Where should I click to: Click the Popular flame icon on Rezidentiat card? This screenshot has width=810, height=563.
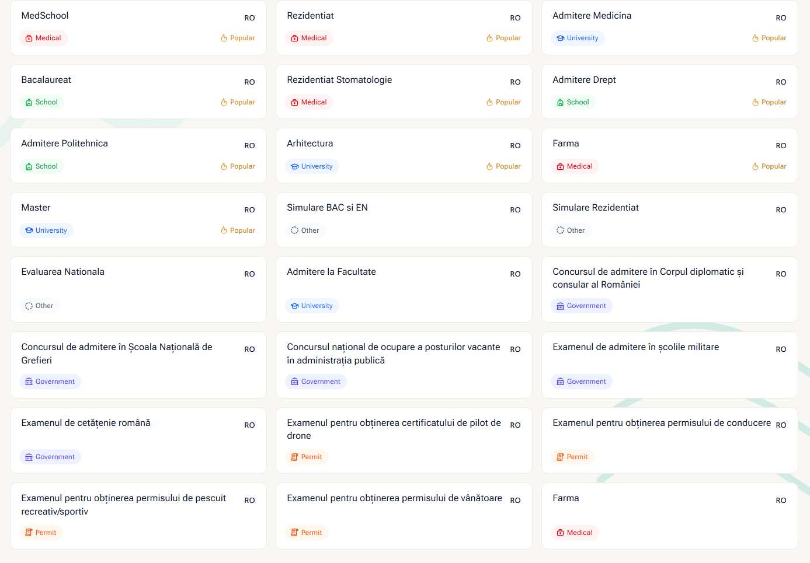[x=489, y=39]
